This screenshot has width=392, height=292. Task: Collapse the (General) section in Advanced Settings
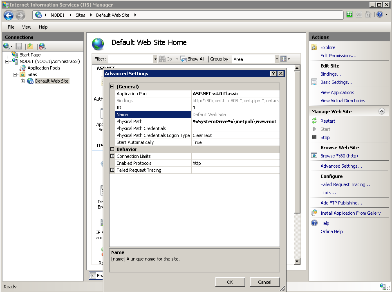point(112,87)
